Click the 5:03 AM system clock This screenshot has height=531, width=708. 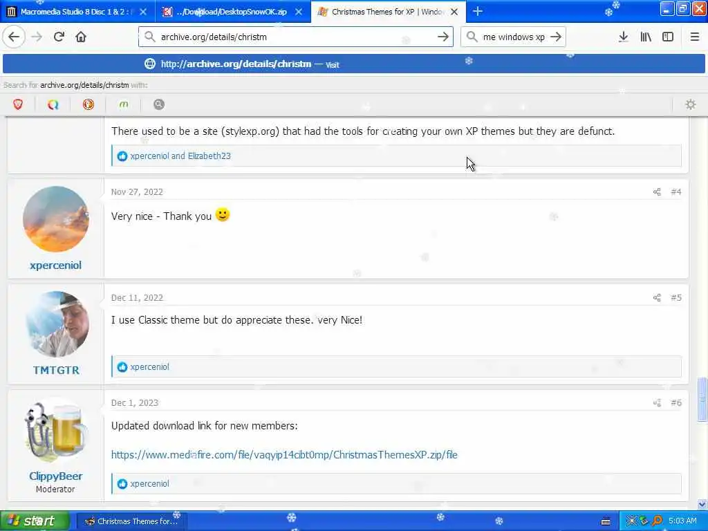[682, 521]
